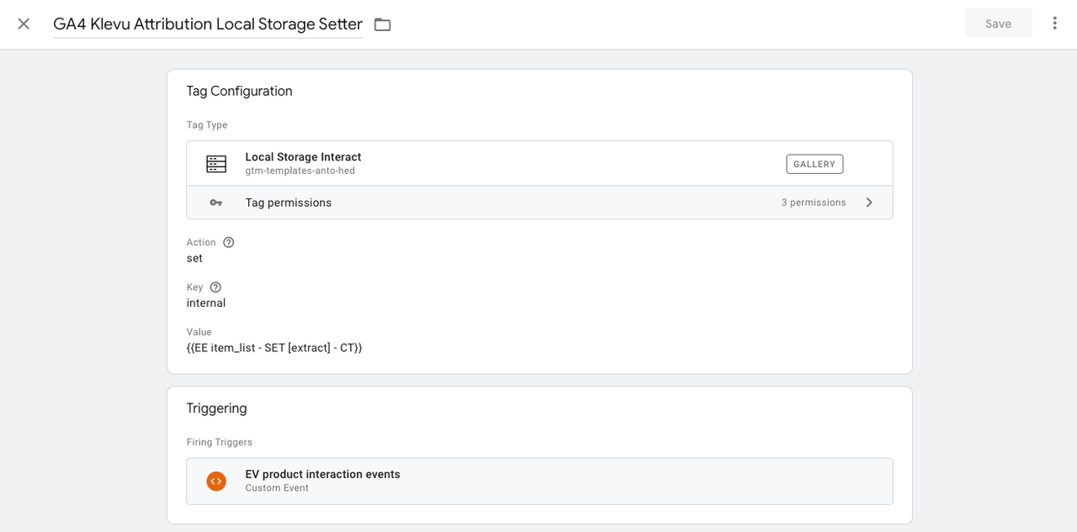Image resolution: width=1077 pixels, height=532 pixels.
Task: Open the folder selection icon
Action: click(x=383, y=24)
